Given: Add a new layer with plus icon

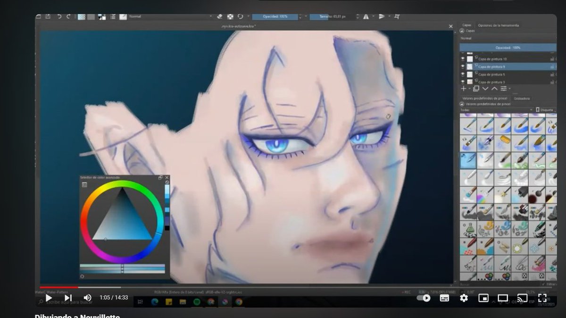Looking at the screenshot, I should [464, 89].
